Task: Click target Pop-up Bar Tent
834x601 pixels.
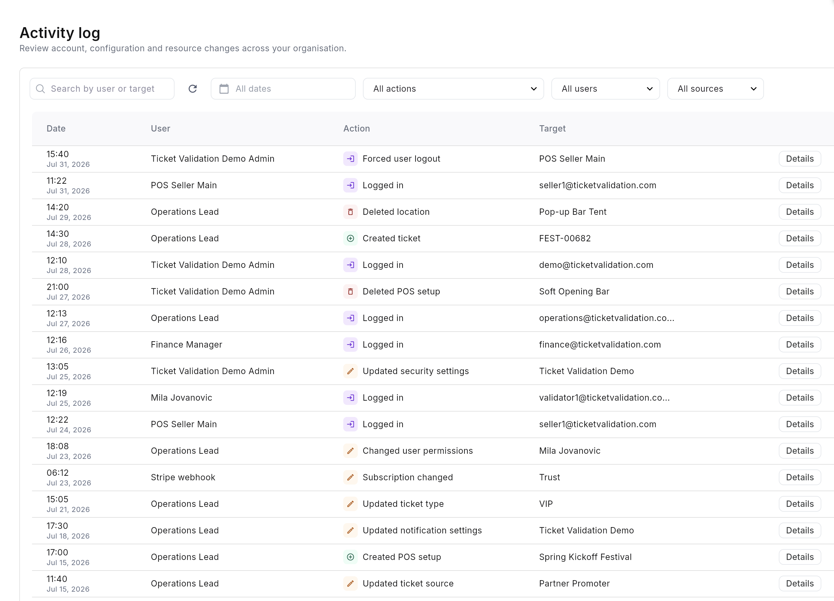Action: 573,212
